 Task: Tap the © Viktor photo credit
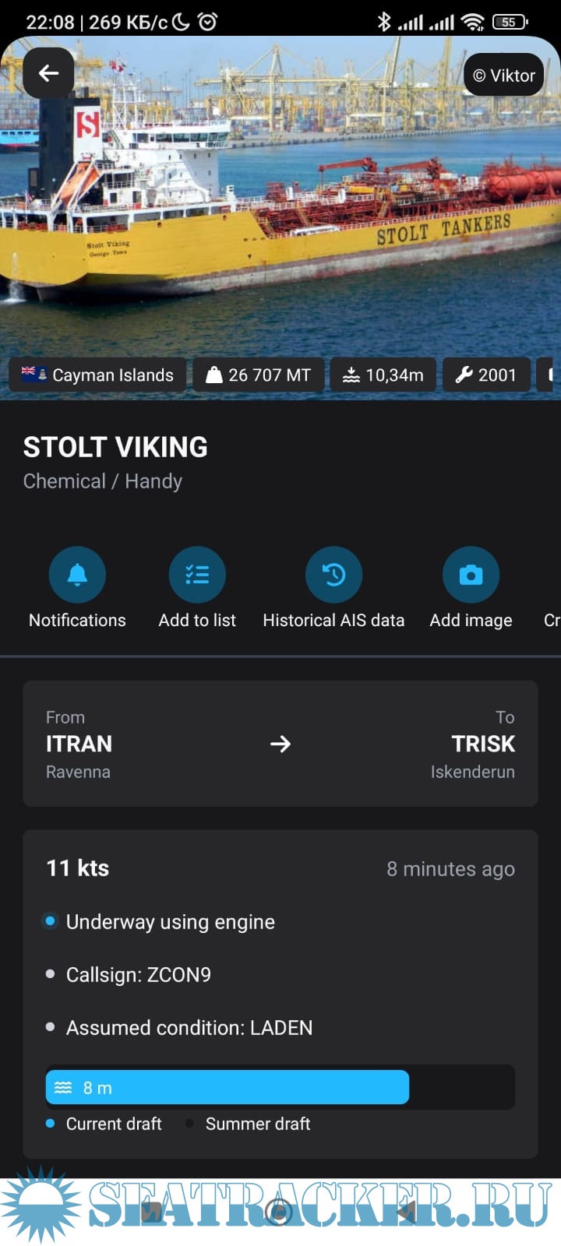coord(504,76)
